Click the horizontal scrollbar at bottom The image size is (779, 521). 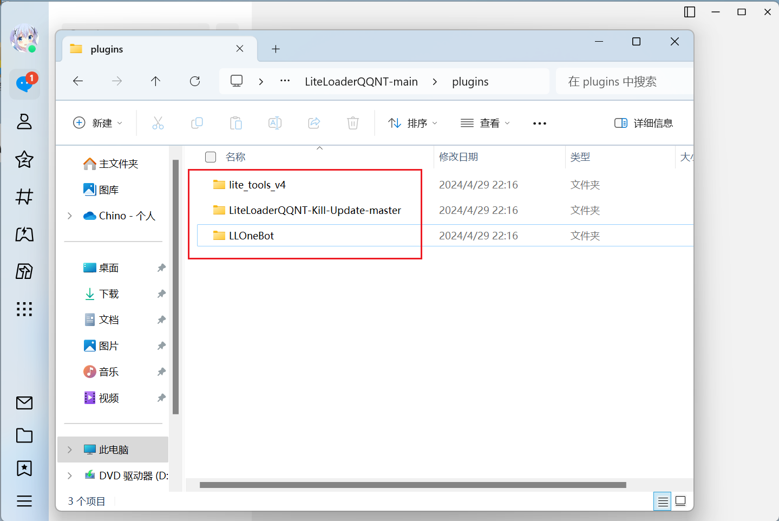tap(413, 485)
